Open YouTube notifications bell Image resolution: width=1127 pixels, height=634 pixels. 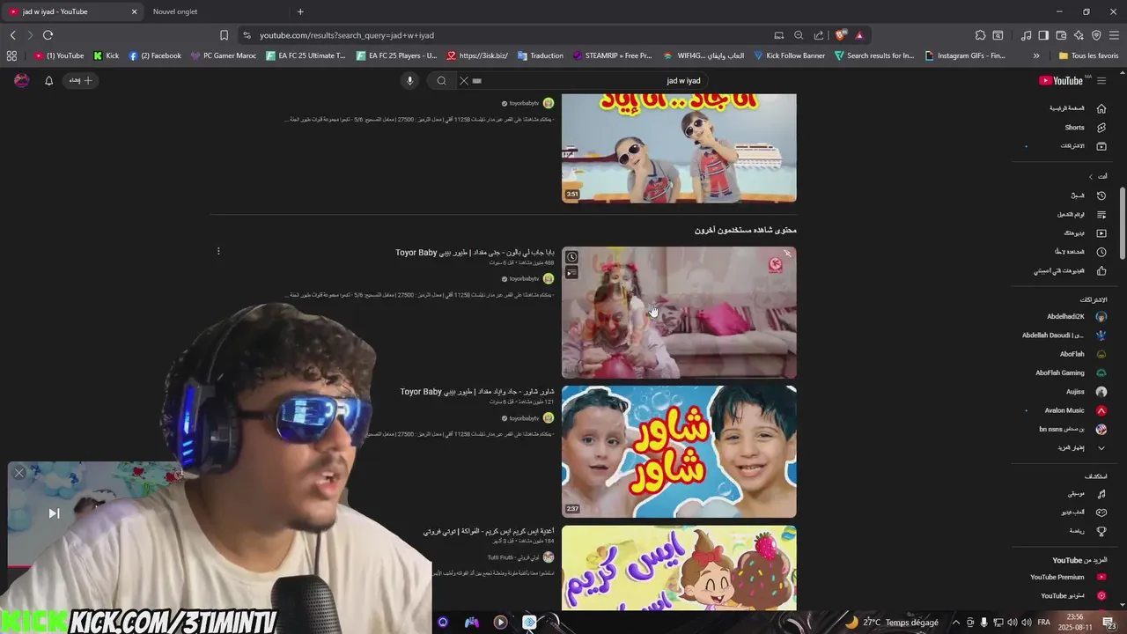[x=49, y=80]
